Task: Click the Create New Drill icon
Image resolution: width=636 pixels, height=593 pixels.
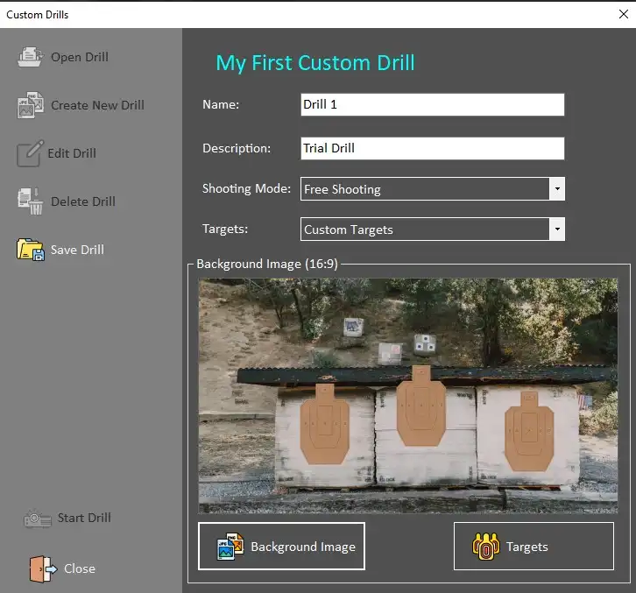Action: coord(31,105)
